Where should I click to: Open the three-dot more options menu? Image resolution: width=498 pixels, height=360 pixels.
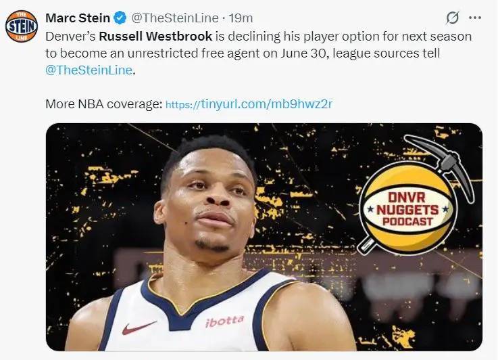tap(475, 18)
